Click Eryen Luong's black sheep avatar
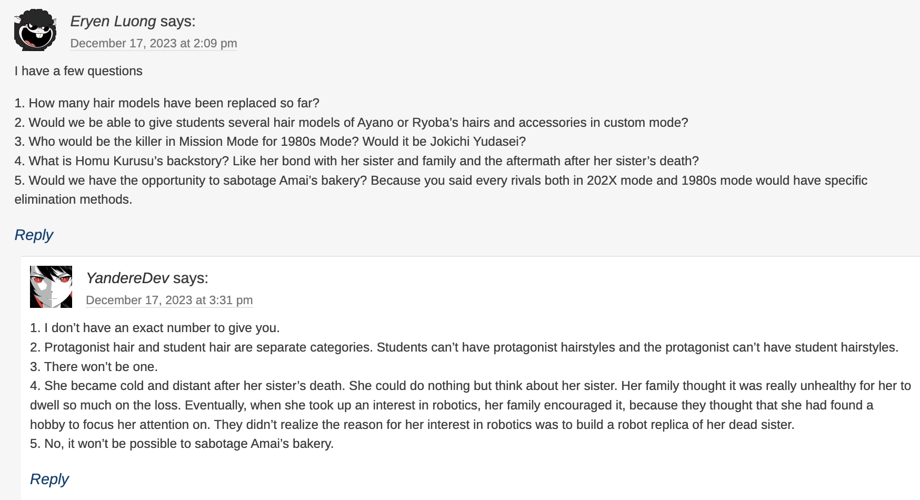 [35, 30]
